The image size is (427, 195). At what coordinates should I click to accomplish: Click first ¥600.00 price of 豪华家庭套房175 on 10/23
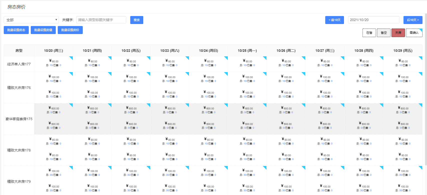point(170,108)
